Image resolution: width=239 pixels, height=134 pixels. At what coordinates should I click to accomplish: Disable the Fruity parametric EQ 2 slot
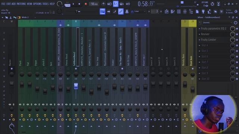237,29
